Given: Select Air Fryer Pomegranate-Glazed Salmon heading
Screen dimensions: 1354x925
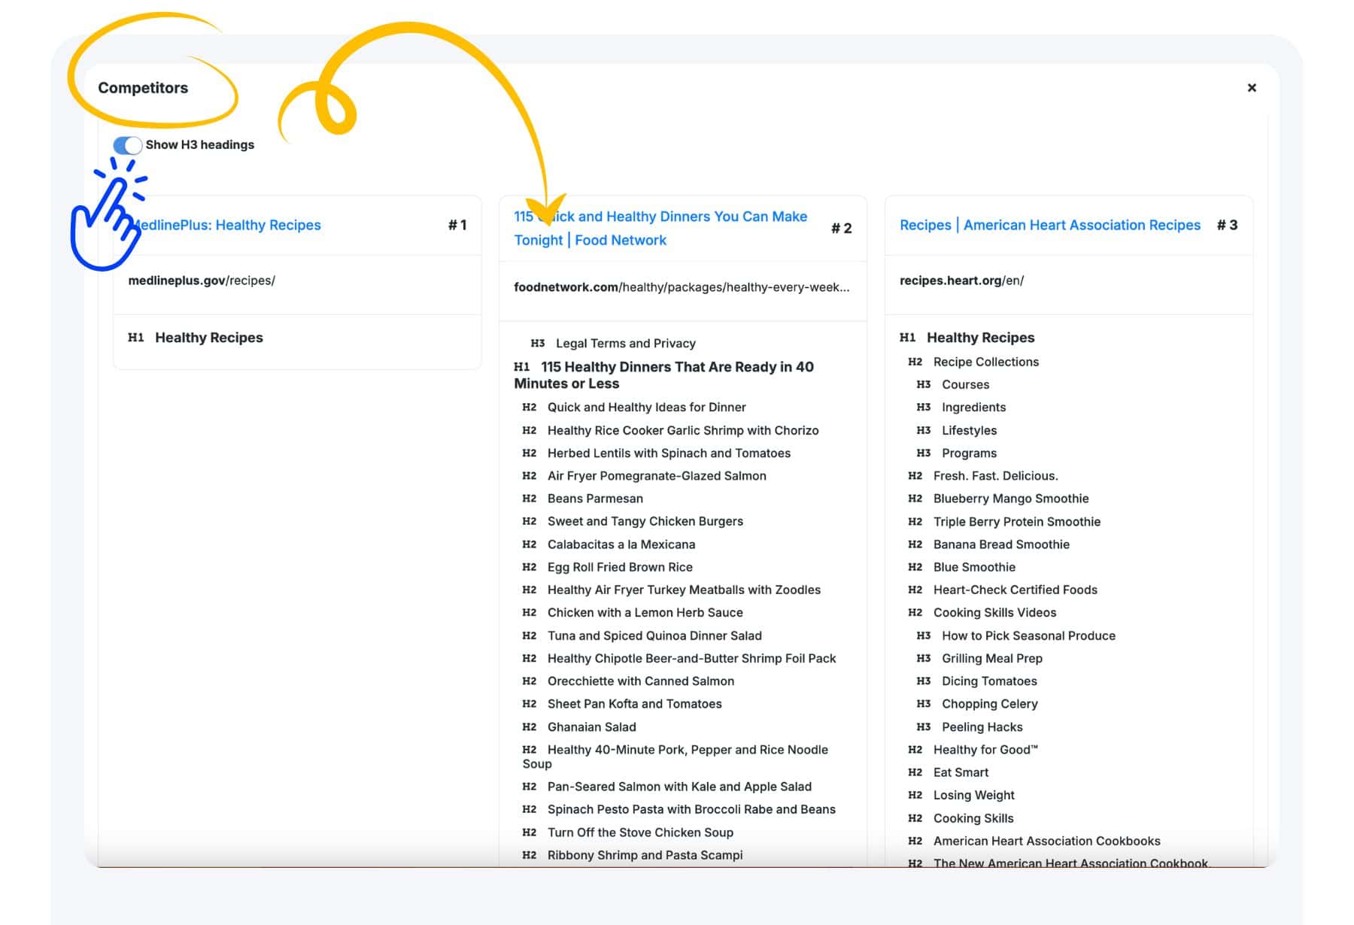Looking at the screenshot, I should (657, 475).
